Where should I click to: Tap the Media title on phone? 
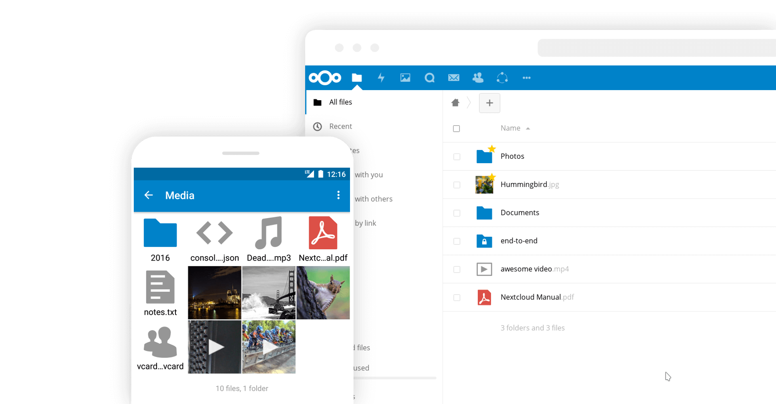(x=180, y=196)
